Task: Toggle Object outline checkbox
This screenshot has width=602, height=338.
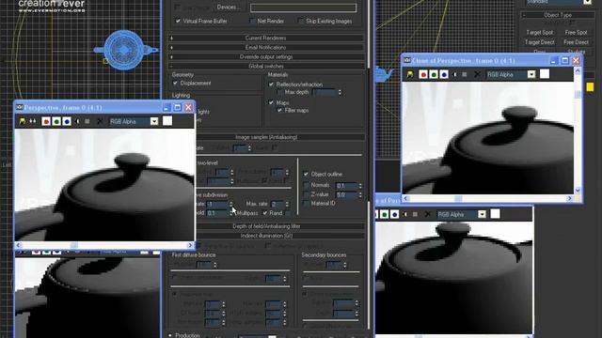Action: [306, 174]
